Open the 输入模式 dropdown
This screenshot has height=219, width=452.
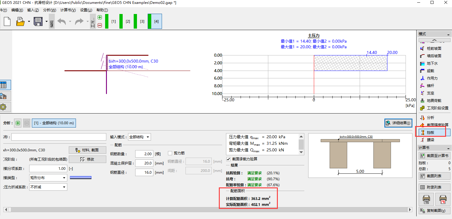click(x=139, y=137)
